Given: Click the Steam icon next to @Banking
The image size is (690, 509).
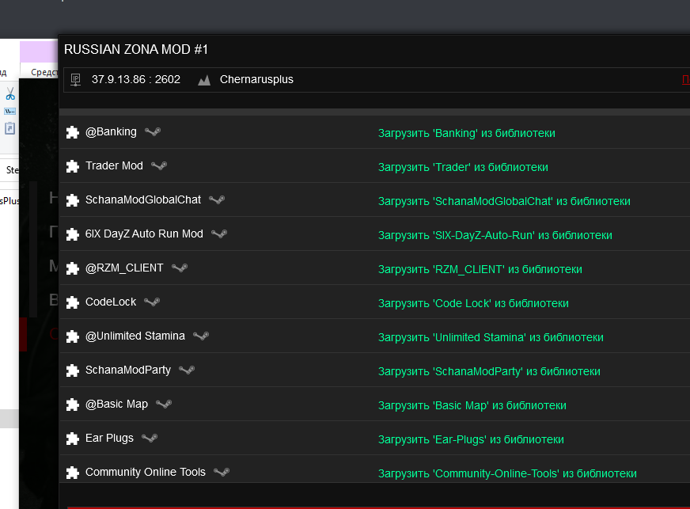Looking at the screenshot, I should pos(153,131).
